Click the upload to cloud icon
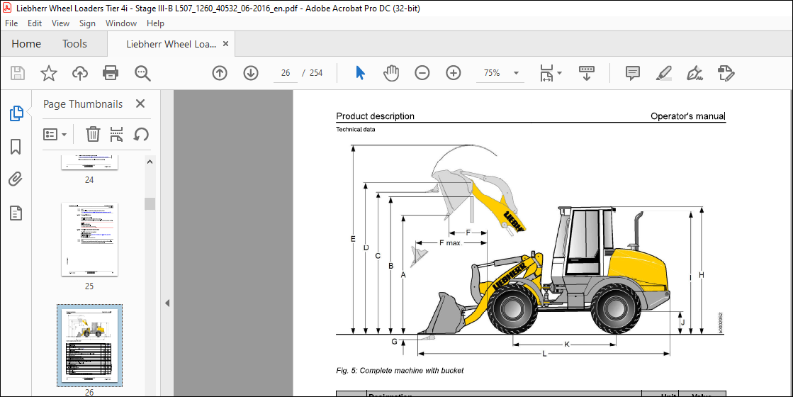793x397 pixels. pyautogui.click(x=80, y=73)
